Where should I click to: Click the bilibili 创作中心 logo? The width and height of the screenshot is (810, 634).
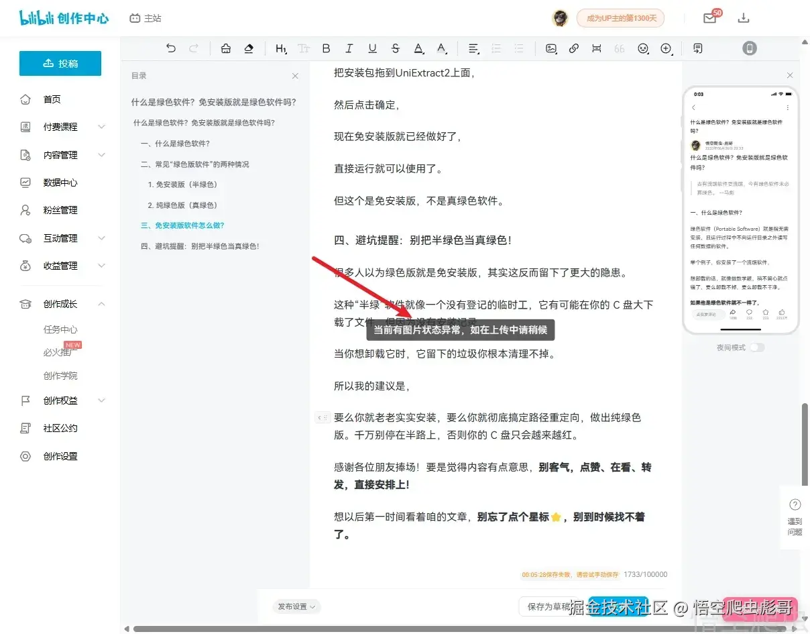tap(64, 18)
